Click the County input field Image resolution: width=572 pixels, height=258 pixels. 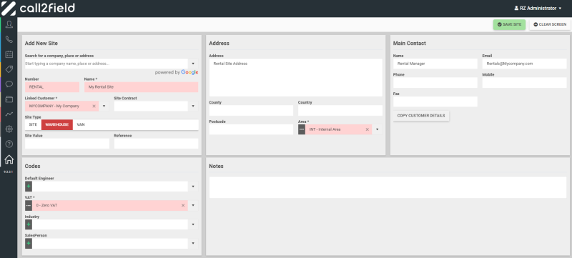pyautogui.click(x=252, y=110)
